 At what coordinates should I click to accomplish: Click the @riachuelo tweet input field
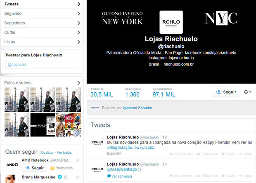click(42, 65)
